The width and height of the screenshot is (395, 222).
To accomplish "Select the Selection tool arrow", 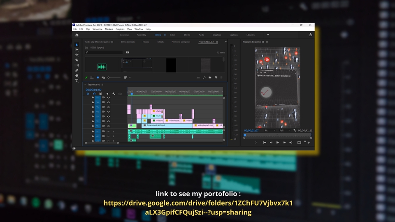I will pyautogui.click(x=77, y=45).
